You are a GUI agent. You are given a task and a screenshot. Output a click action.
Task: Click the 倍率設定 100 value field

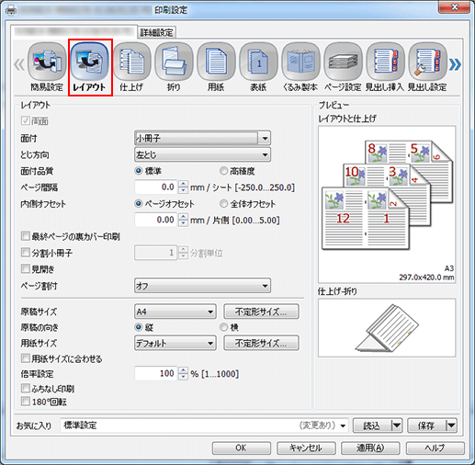click(156, 373)
